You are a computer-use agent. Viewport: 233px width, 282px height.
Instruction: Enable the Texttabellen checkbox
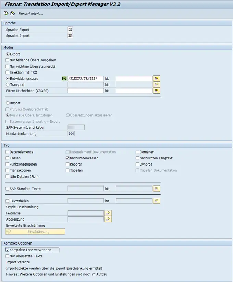pyautogui.click(x=7, y=201)
